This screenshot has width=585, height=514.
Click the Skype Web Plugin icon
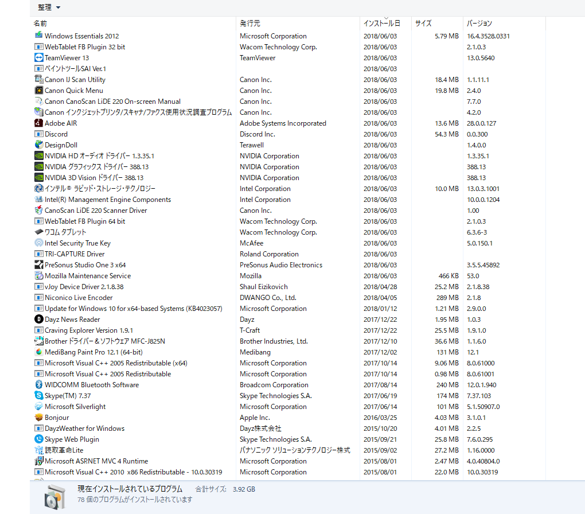[39, 439]
